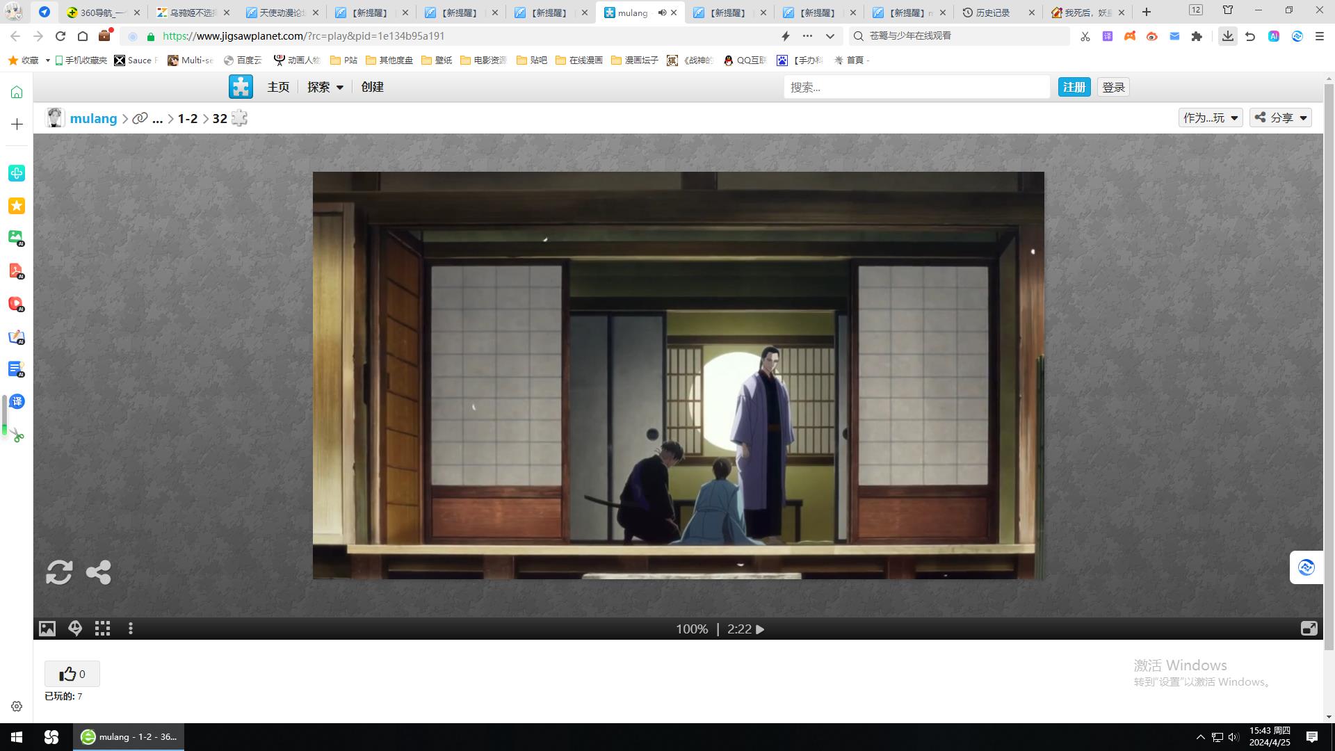Go to 主页 menu item
Viewport: 1335px width, 751px height.
click(278, 87)
